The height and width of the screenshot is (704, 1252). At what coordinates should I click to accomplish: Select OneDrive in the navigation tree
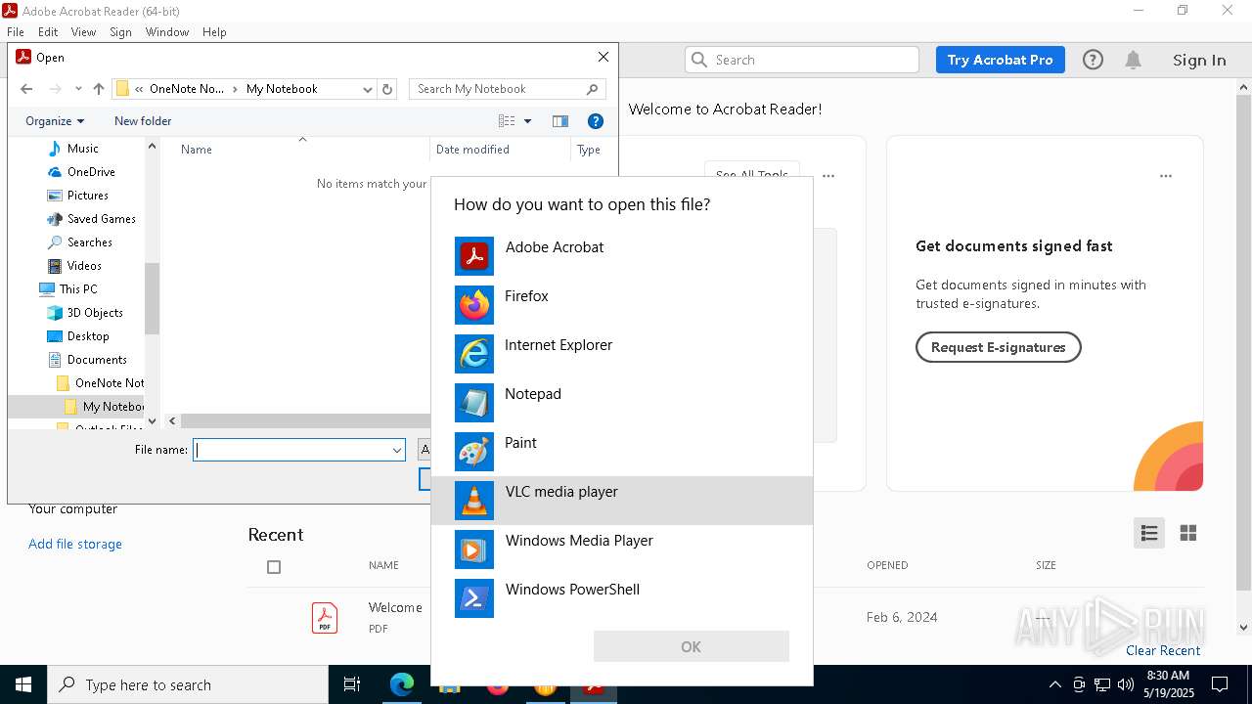(x=91, y=172)
